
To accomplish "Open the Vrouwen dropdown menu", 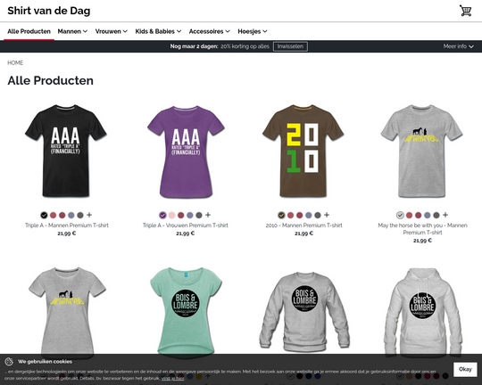I will [x=112, y=31].
